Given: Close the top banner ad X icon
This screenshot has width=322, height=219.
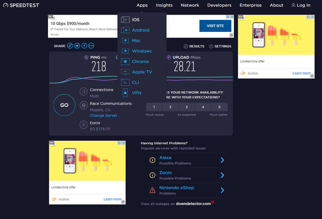Looking at the screenshot, I should (x=232, y=17).
